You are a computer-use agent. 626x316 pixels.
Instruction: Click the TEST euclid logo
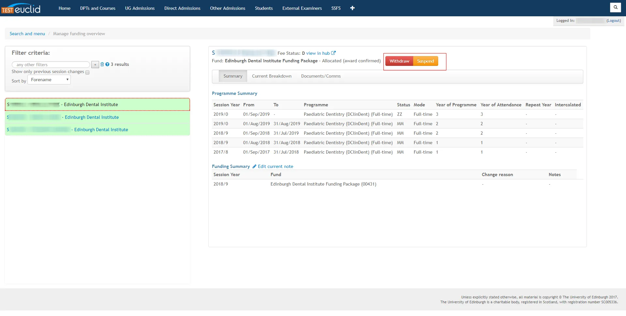pos(21,8)
